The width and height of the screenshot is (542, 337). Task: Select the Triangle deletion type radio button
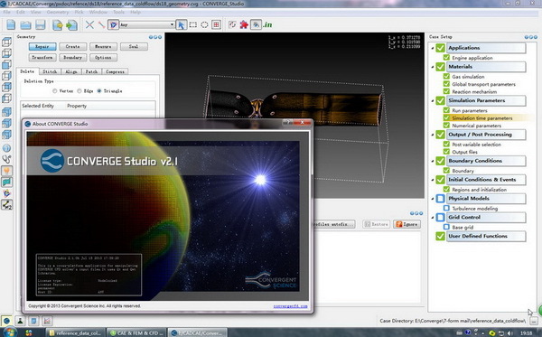tap(99, 91)
